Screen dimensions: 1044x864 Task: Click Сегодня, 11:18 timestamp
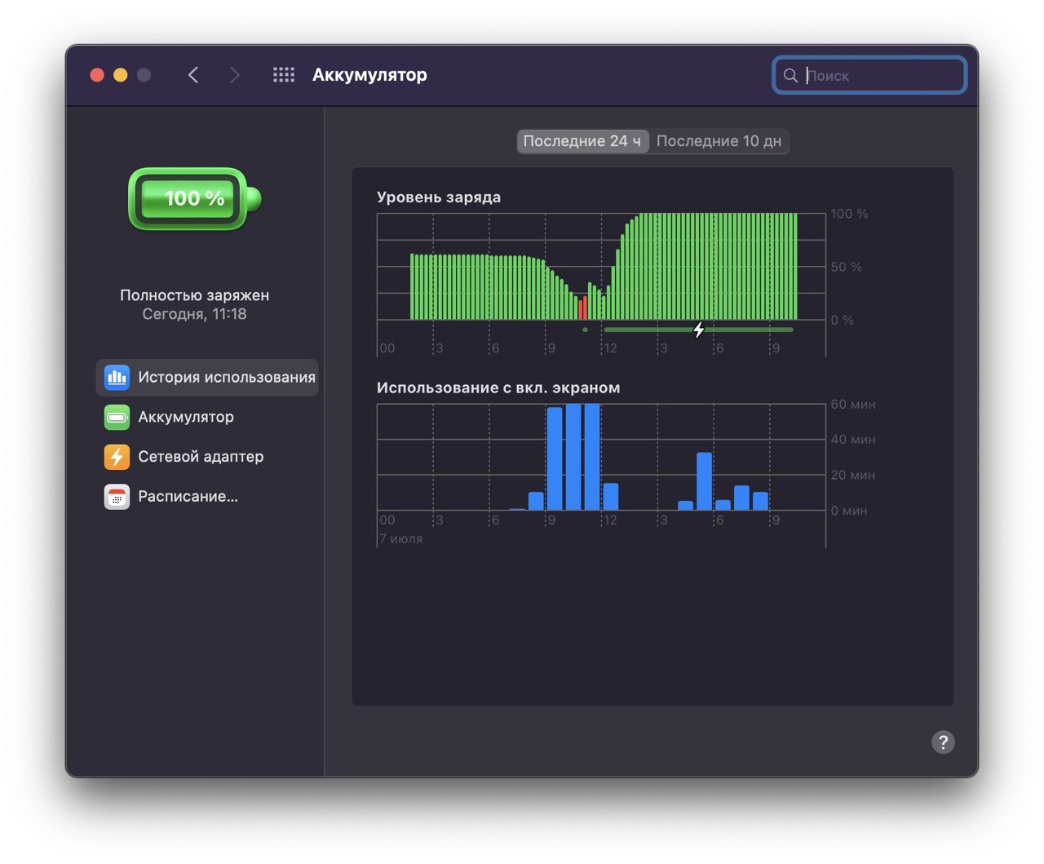pos(194,314)
